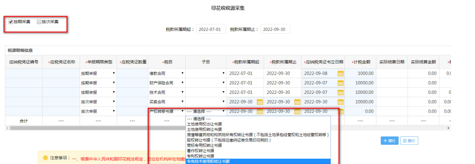Click 计税金额 cell in 技术合同 row

(360, 93)
